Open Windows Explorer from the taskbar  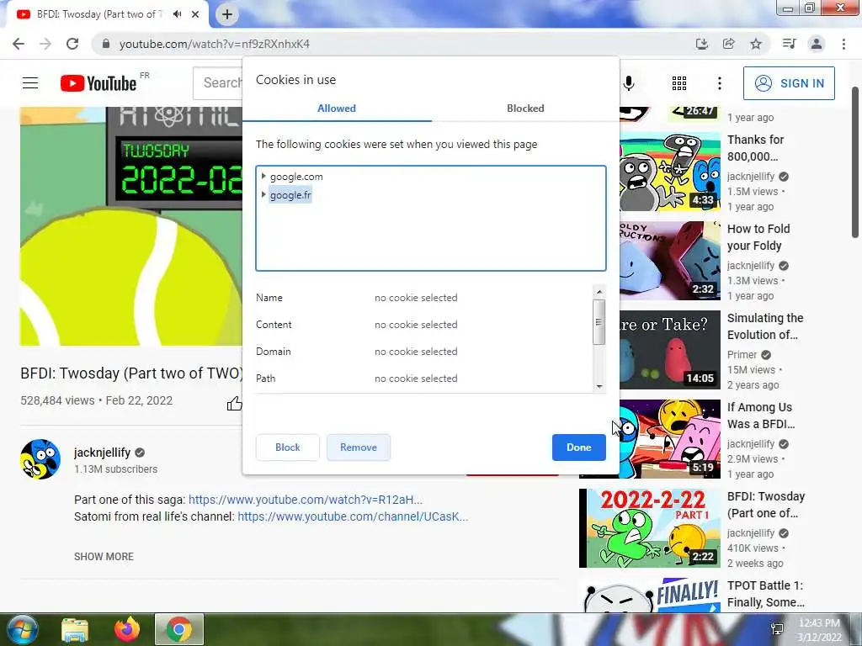75,629
